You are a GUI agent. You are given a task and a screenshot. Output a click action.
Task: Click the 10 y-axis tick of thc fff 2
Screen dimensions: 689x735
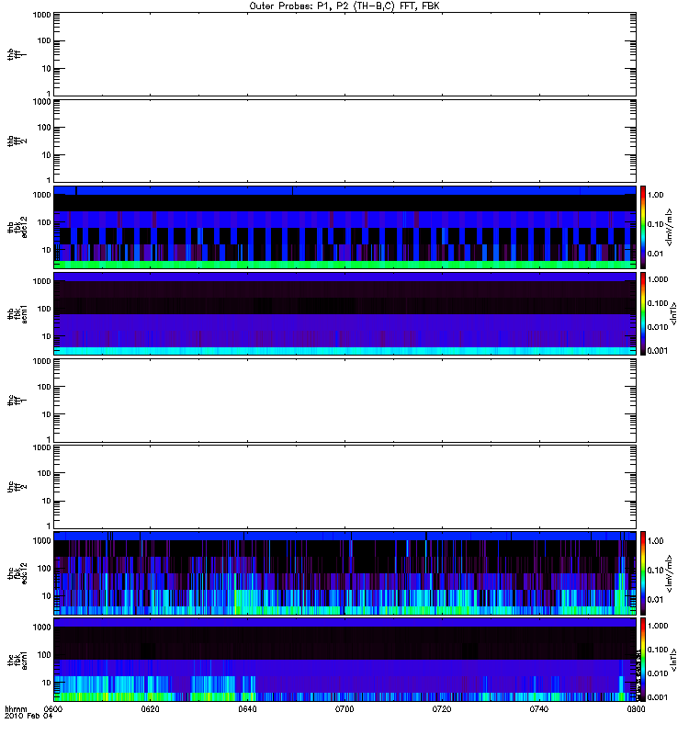46,501
